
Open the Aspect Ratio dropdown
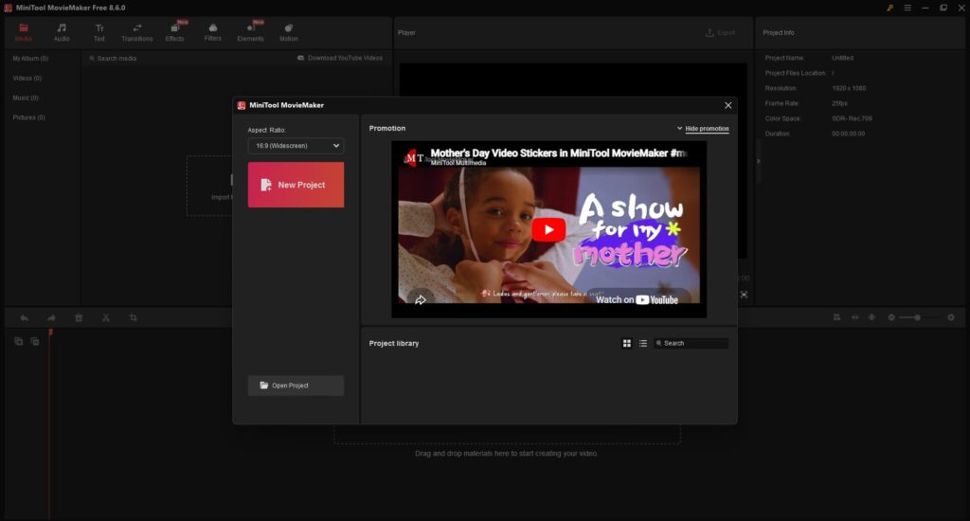(x=296, y=146)
